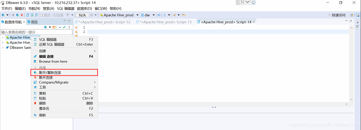361x130 pixels.
Task: Open Compare/Migrate submenu
Action: point(64,82)
